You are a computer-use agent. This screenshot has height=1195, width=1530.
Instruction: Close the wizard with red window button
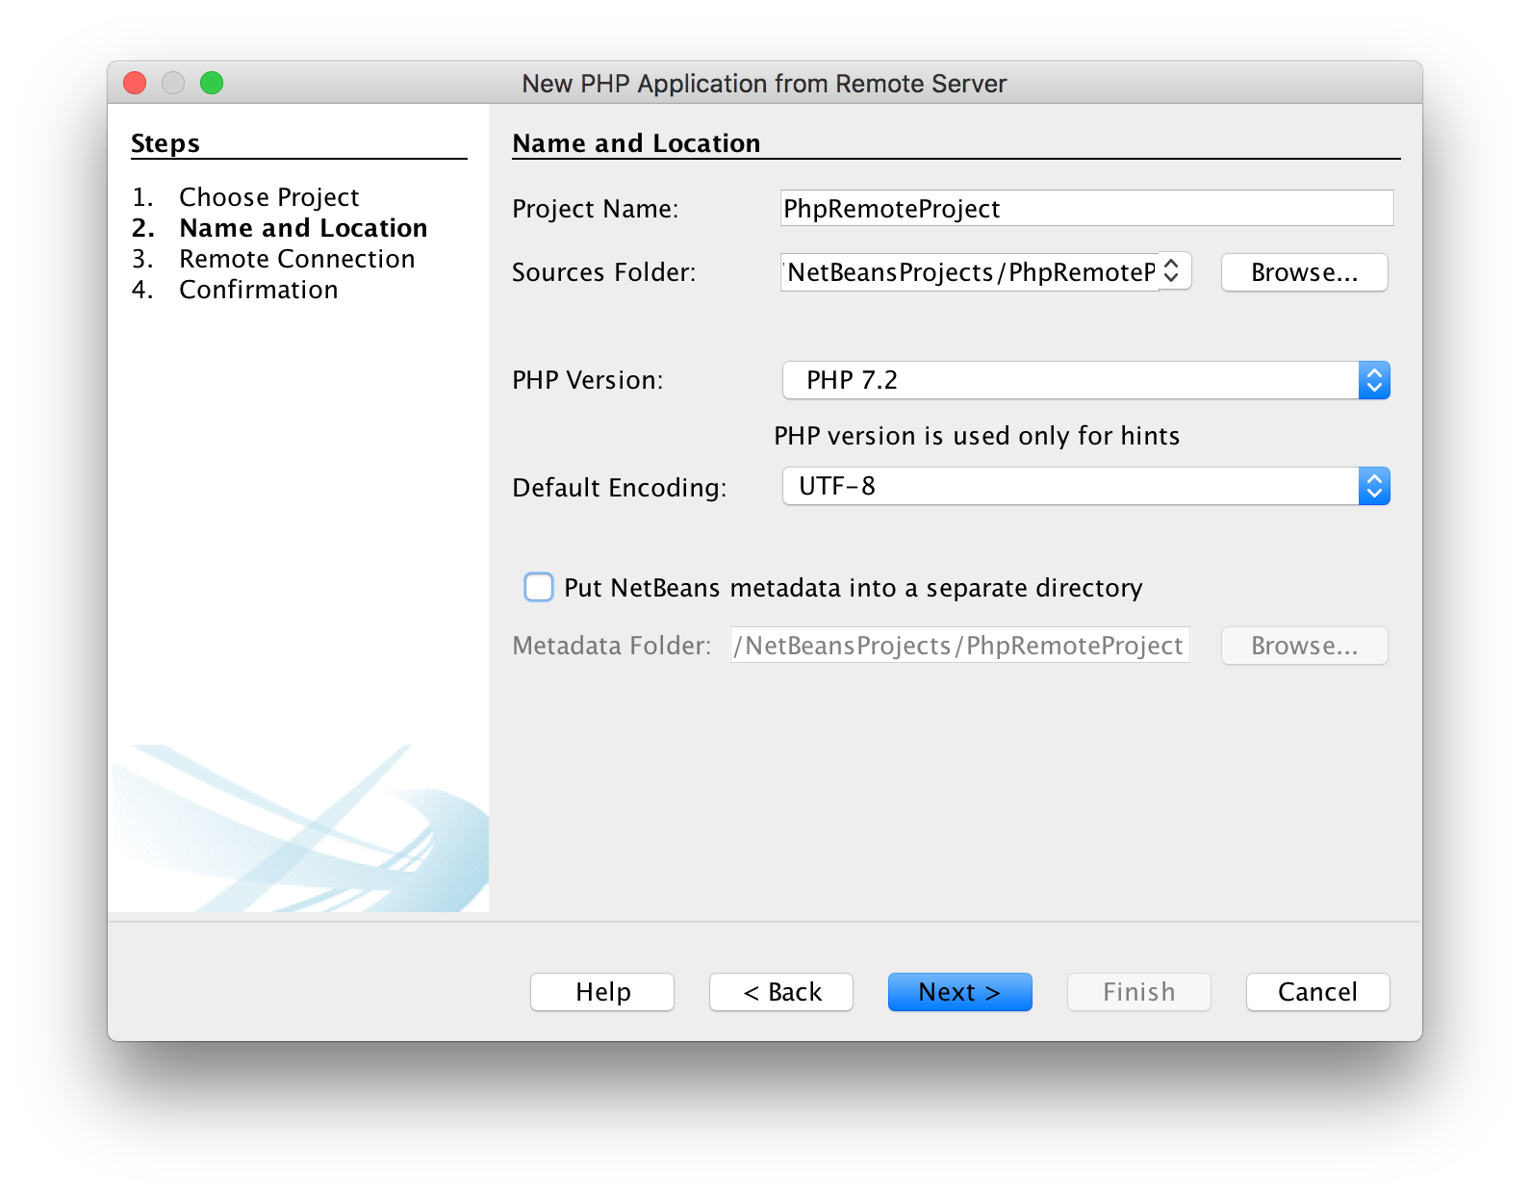tap(135, 83)
